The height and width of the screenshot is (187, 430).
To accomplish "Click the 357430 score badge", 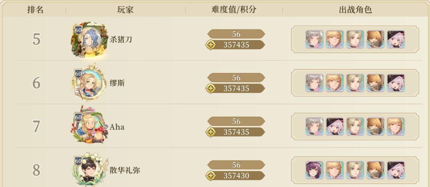I will pos(236,175).
